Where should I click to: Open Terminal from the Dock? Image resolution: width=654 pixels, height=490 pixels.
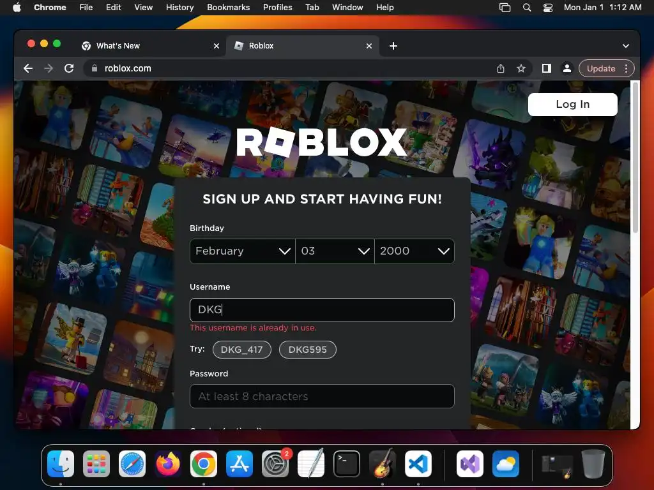[x=347, y=464]
